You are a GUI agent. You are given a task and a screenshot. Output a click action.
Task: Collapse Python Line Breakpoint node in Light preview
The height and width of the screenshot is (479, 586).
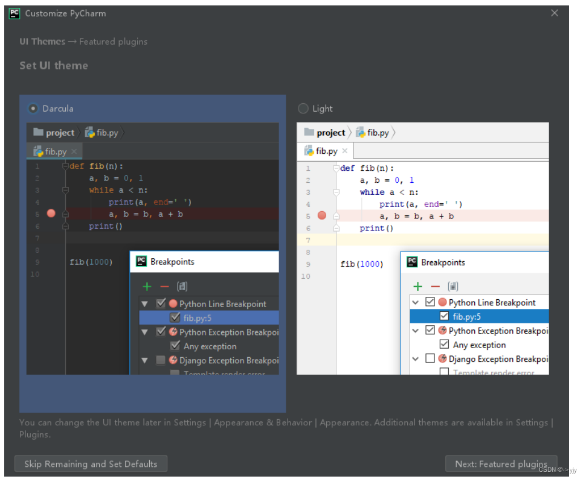pos(415,302)
